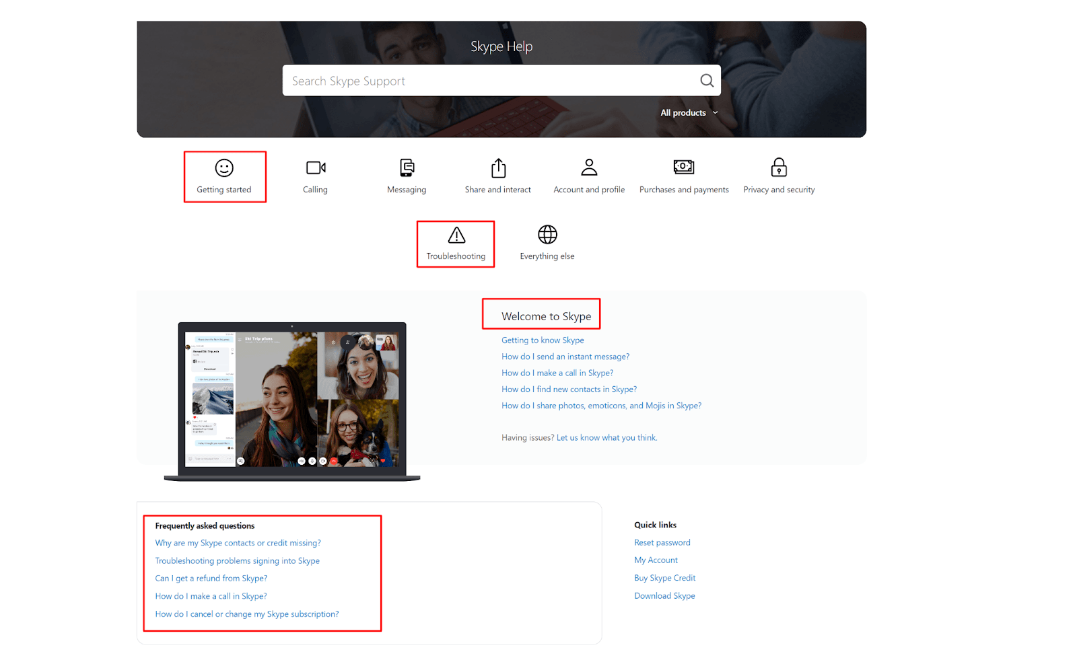Image resolution: width=1077 pixels, height=664 pixels.
Task: Select the Privacy and security lock icon
Action: (779, 167)
